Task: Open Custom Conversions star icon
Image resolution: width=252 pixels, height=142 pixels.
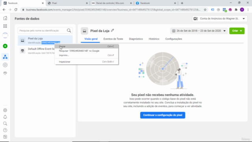Action: [x=5, y=65]
